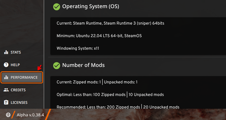Click the HELP question mark icon
The height and width of the screenshot is (120, 226).
(x=6, y=65)
